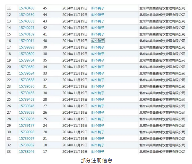Screen dimensions: 192x164
Task: Open registration number 15740169
Action: coord(27,34)
